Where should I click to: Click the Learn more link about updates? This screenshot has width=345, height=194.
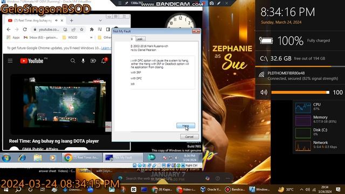tap(106, 48)
